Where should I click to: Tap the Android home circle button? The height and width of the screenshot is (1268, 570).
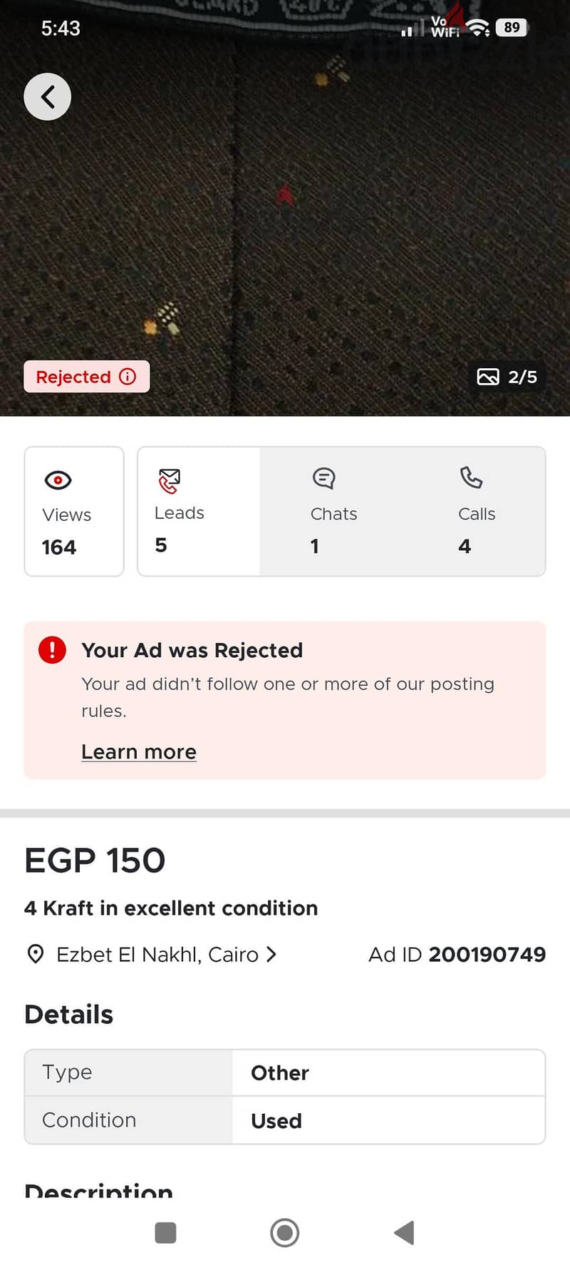click(285, 1232)
